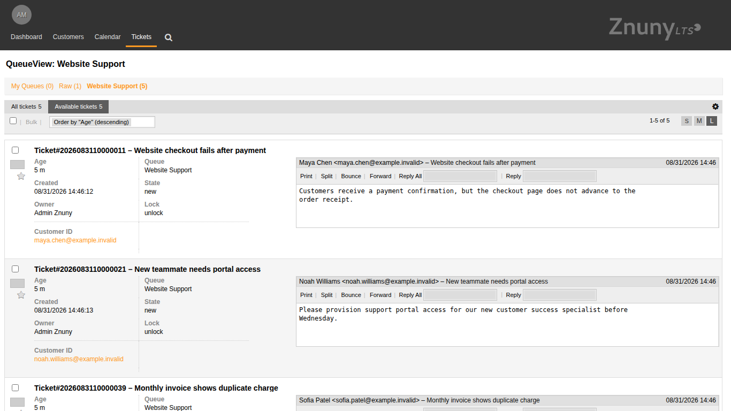Click the AM user avatar
Viewport: 731px width, 411px height.
pyautogui.click(x=21, y=15)
